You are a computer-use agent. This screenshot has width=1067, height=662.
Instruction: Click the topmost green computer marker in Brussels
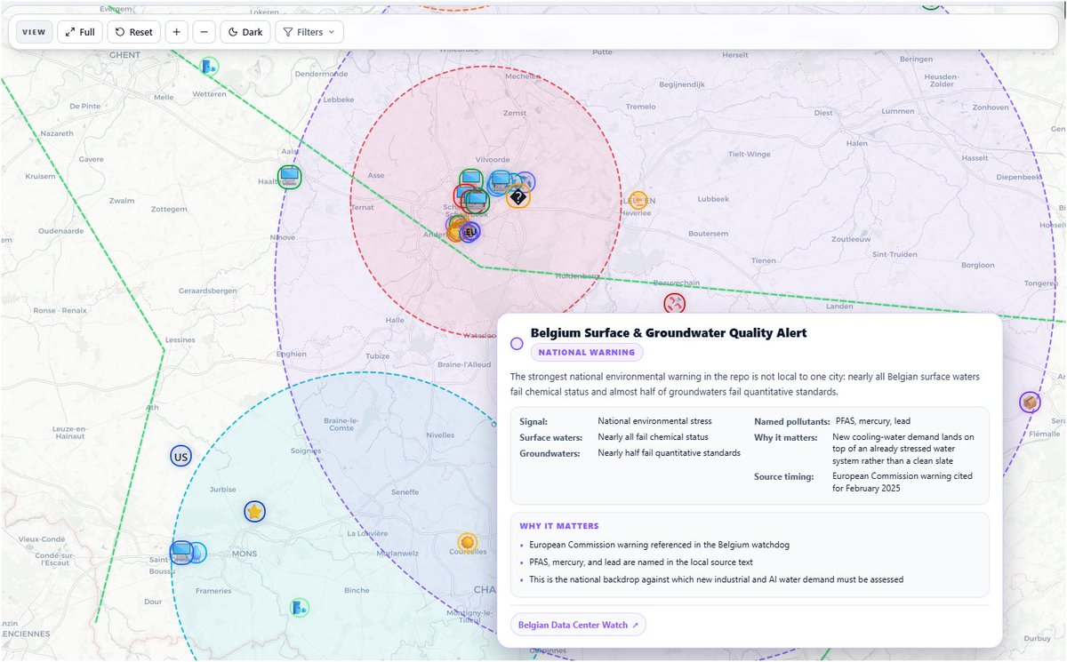pos(471,180)
